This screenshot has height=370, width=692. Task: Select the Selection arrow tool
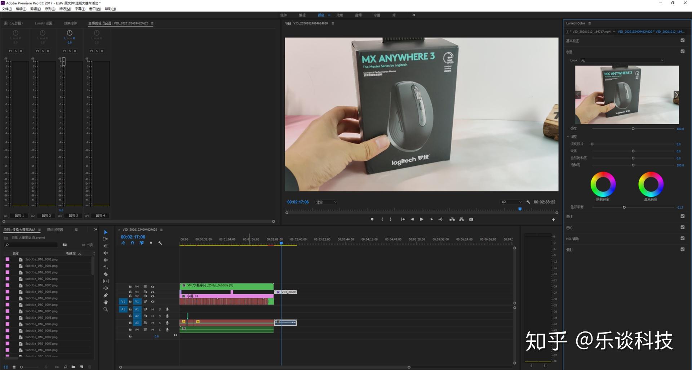(106, 232)
